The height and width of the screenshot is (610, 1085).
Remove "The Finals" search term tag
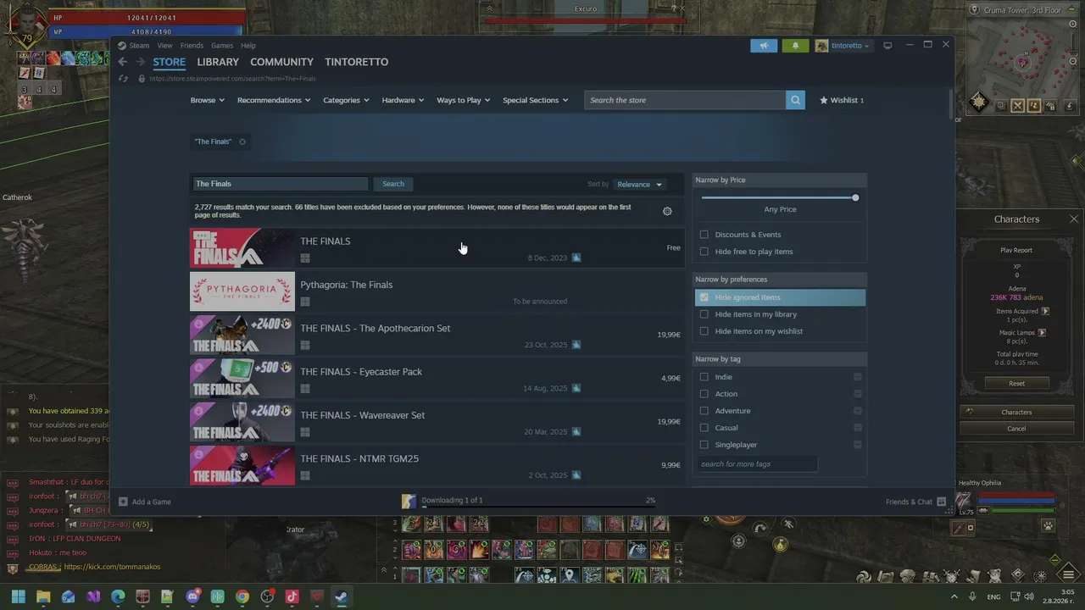(242, 141)
